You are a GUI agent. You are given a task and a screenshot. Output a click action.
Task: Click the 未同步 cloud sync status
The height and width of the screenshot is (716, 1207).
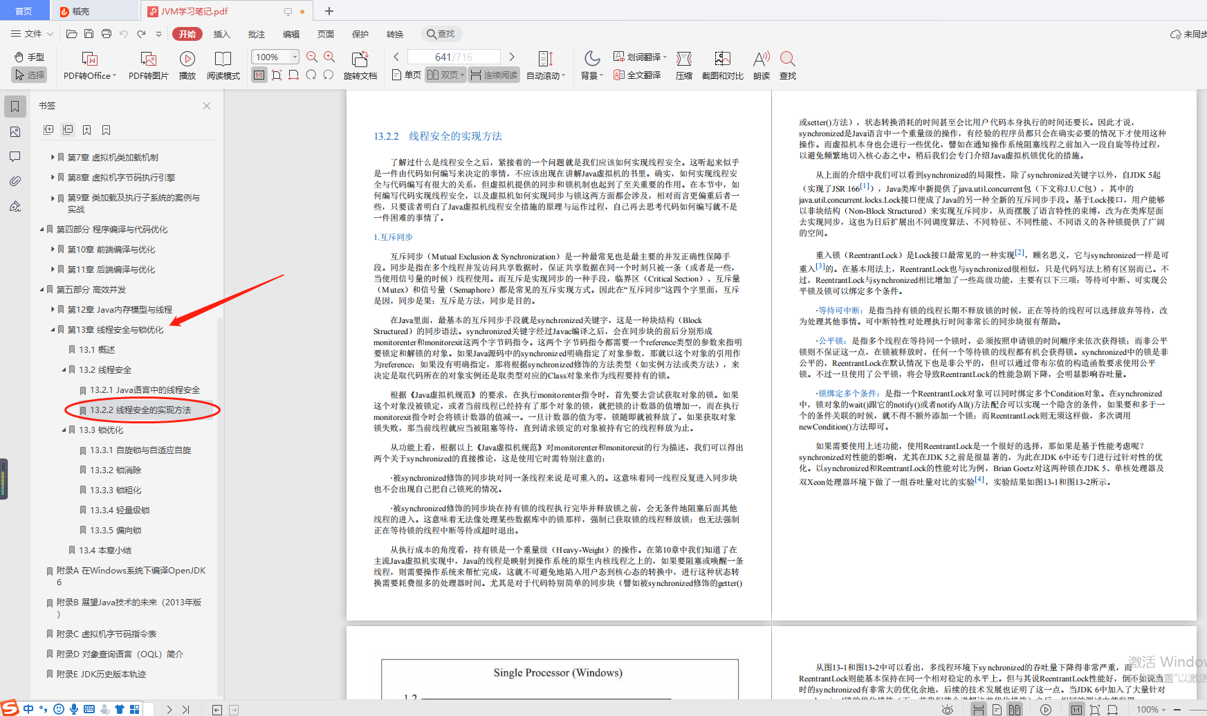click(1188, 34)
